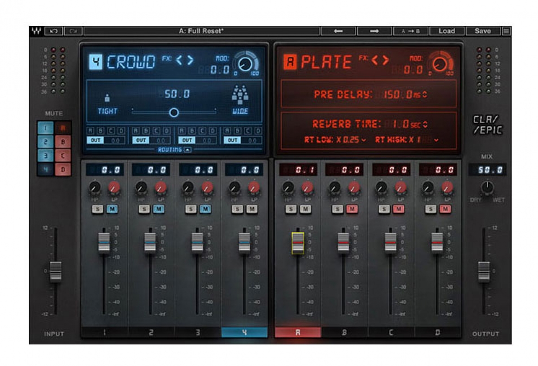The width and height of the screenshot is (538, 366).
Task: Click the Mix value field showing 50.0
Action: point(488,169)
